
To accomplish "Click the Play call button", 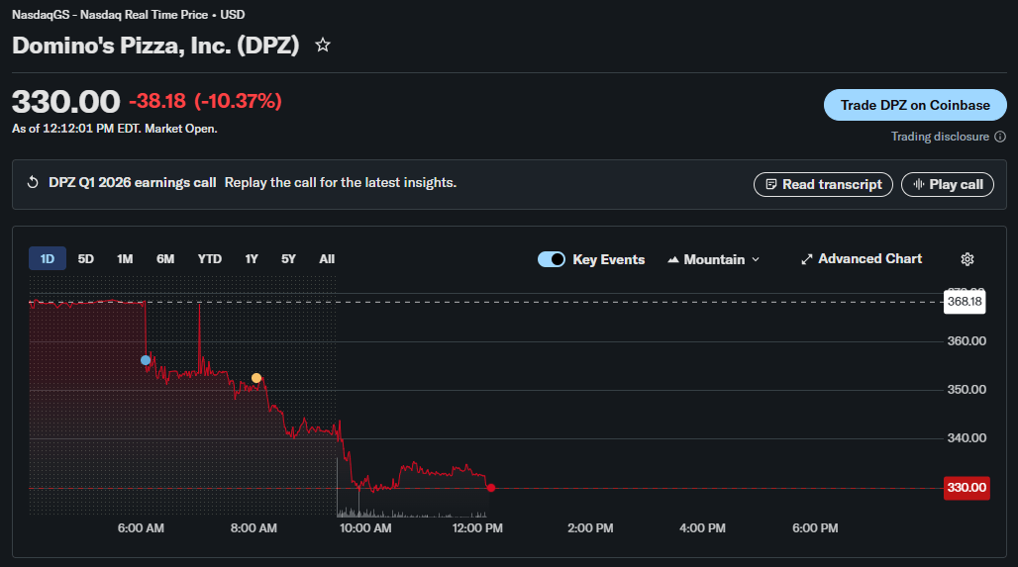I will (948, 184).
